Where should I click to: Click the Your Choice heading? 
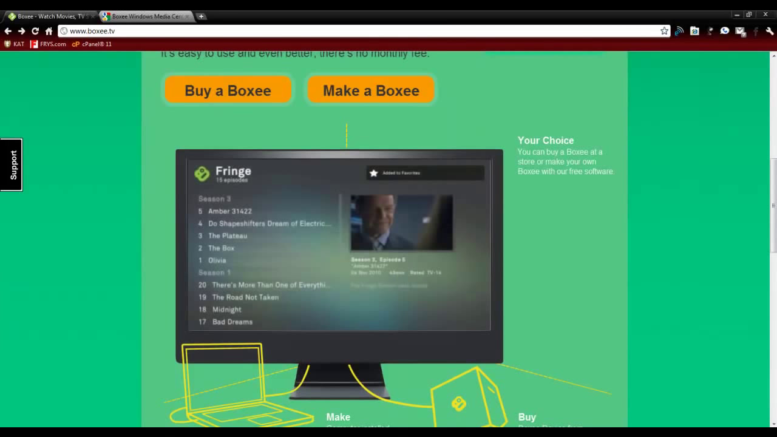coord(546,140)
